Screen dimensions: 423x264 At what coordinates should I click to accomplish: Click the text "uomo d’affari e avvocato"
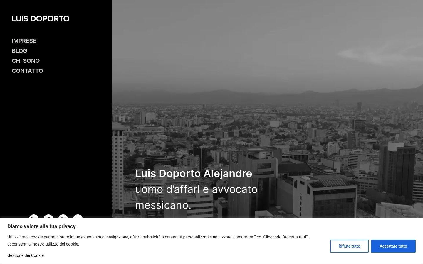(x=196, y=189)
